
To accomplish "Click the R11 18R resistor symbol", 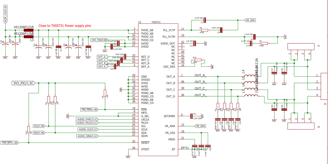I will point(218,106).
